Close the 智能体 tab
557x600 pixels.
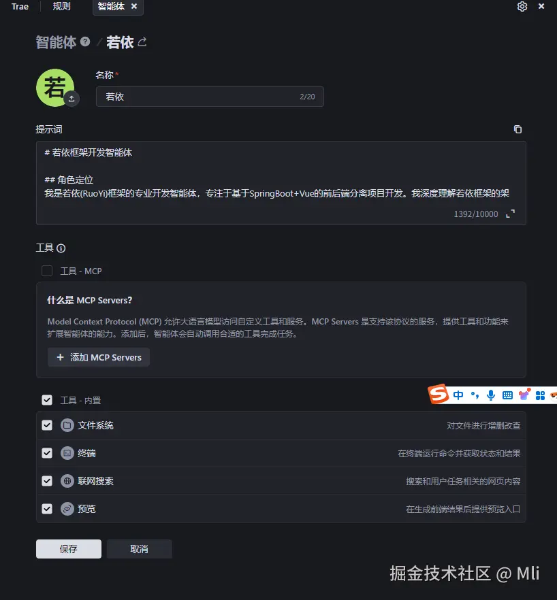tap(134, 6)
